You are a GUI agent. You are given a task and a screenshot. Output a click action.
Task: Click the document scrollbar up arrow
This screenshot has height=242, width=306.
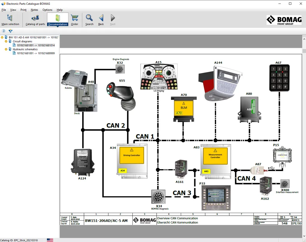click(304, 39)
